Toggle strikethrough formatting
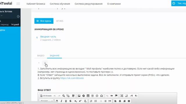Screen dimensions: 186x104 [70, 101]
